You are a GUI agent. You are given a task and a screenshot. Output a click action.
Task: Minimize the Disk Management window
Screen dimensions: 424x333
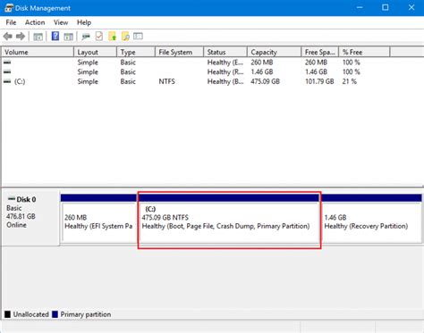360,8
